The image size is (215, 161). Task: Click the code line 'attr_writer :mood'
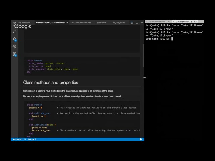[40, 66]
